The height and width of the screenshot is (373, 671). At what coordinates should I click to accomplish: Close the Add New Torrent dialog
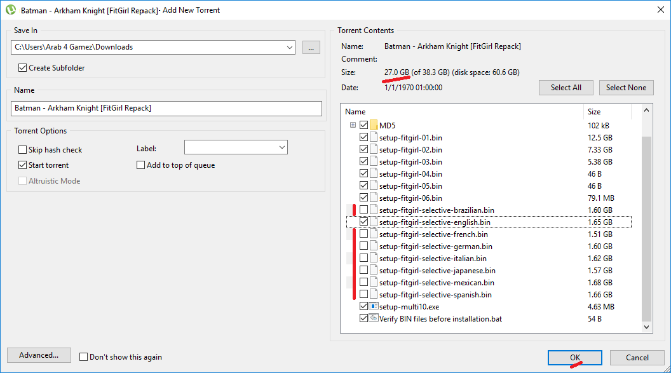660,10
